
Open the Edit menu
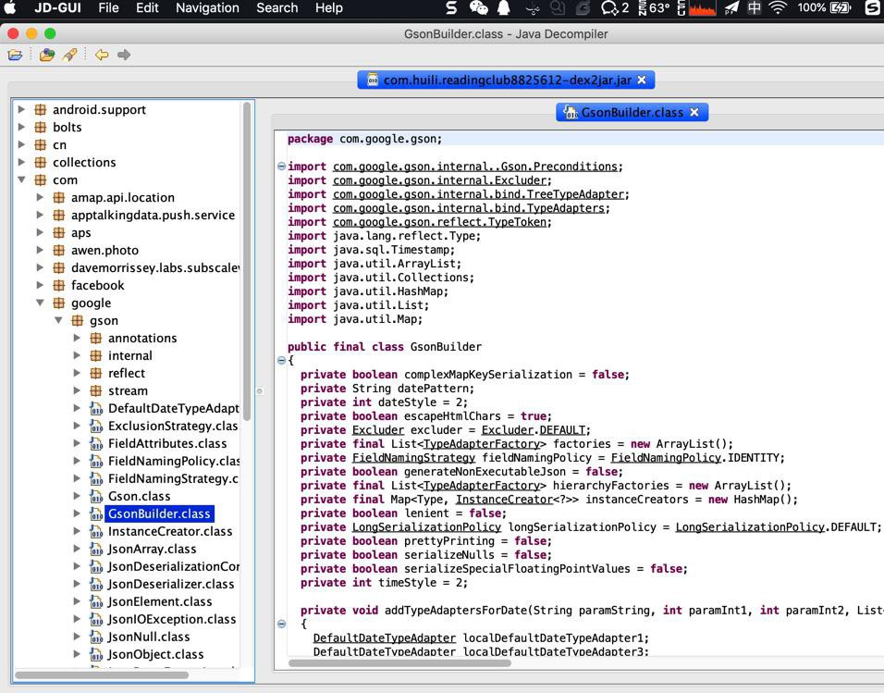pos(147,8)
